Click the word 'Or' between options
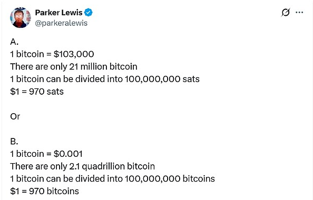Image resolution: width=313 pixels, height=200 pixels. [15, 116]
